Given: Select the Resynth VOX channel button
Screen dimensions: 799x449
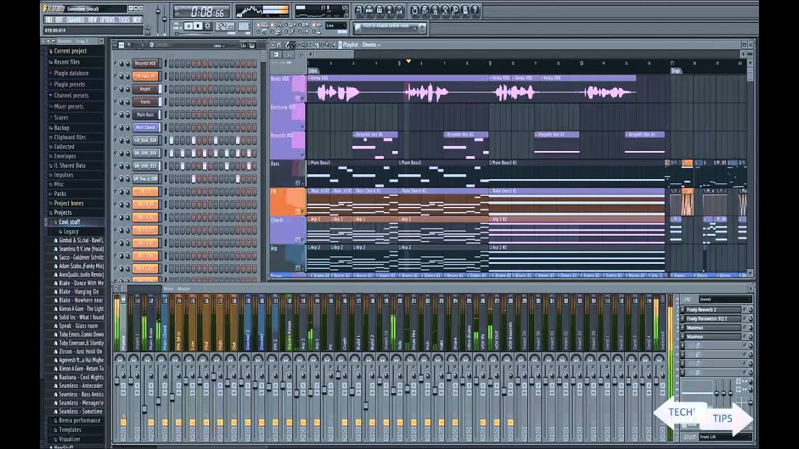Looking at the screenshot, I should coord(145,63).
